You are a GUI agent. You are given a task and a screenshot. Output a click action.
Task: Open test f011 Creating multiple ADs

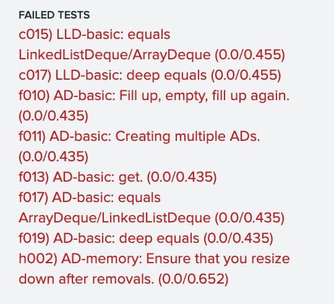[139, 137]
